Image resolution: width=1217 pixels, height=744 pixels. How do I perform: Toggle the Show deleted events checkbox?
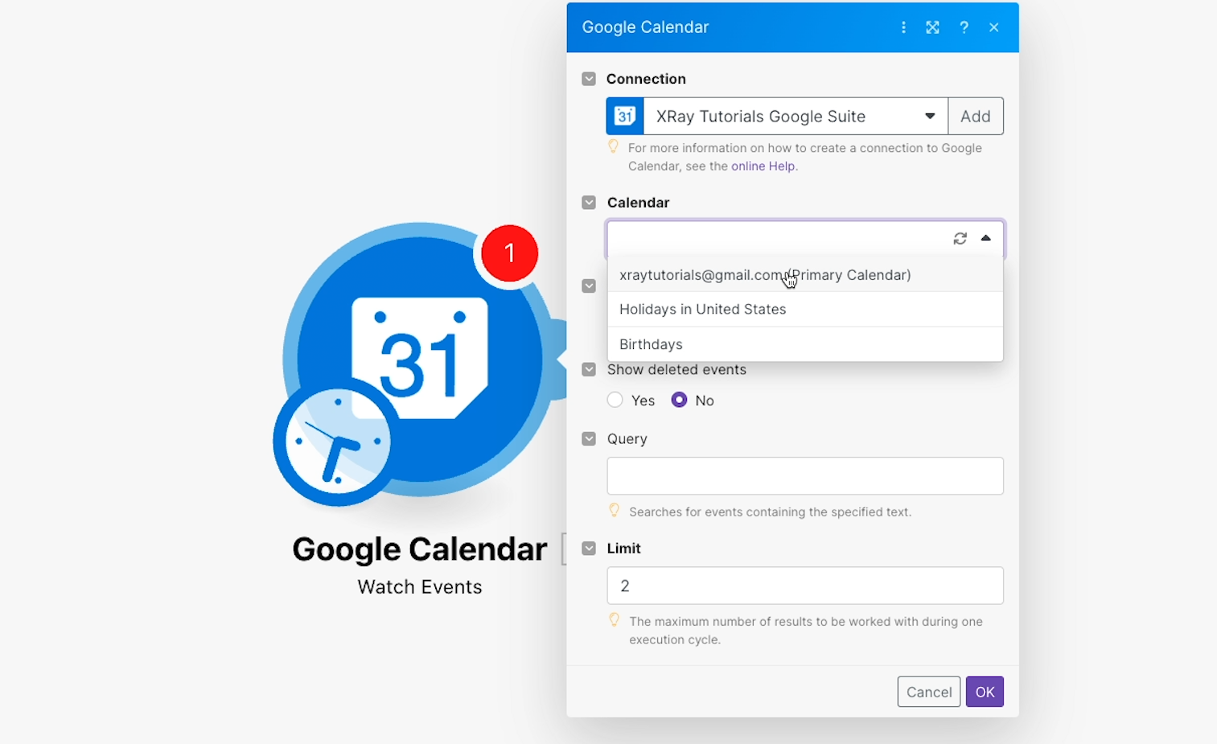coord(589,369)
